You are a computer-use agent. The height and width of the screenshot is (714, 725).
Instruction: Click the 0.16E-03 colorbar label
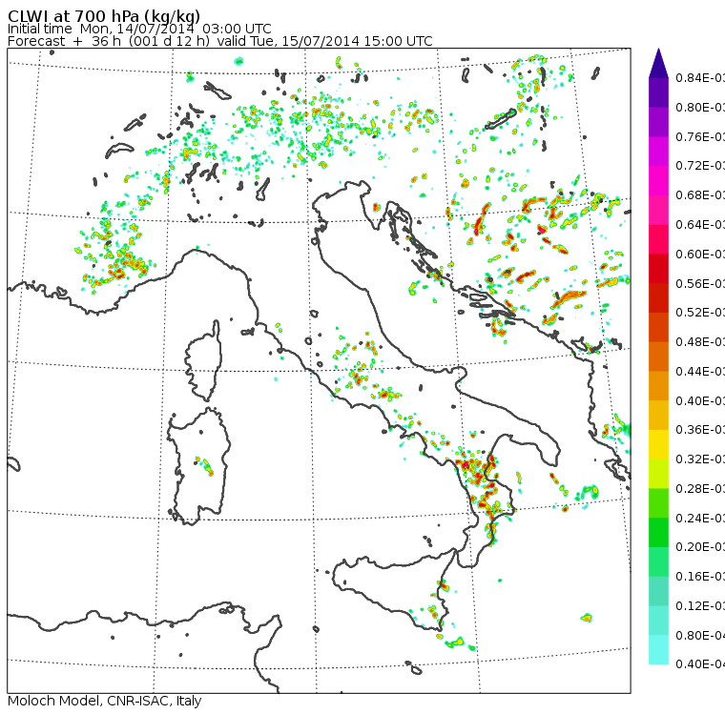pyautogui.click(x=699, y=577)
